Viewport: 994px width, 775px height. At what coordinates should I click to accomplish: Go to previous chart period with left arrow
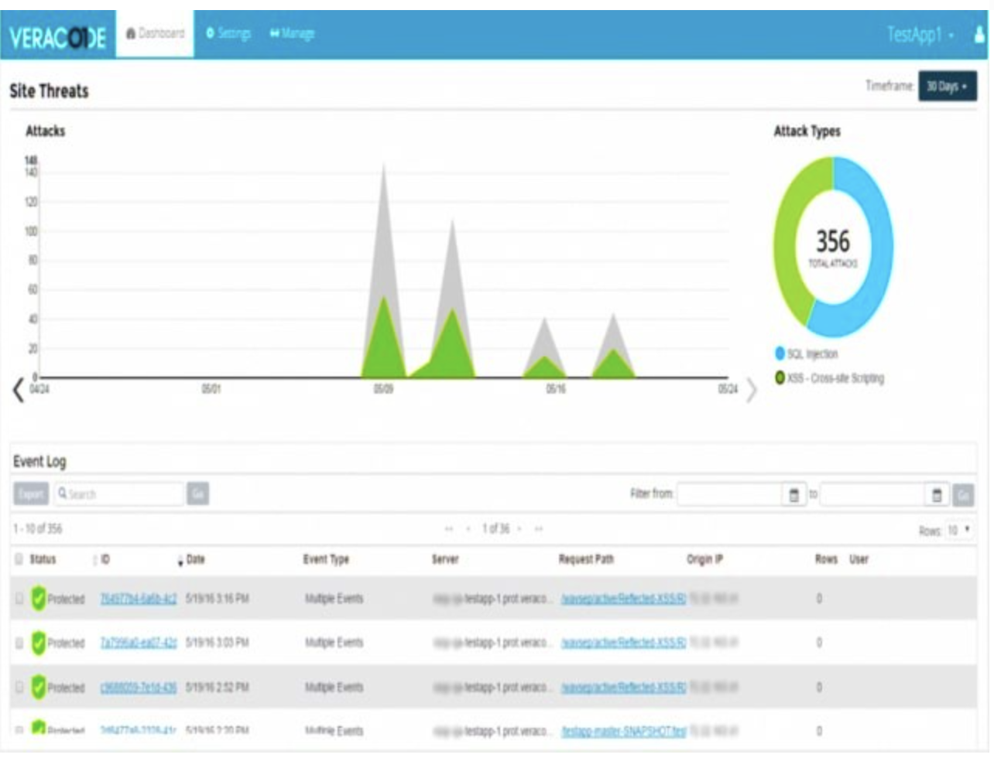(x=19, y=390)
